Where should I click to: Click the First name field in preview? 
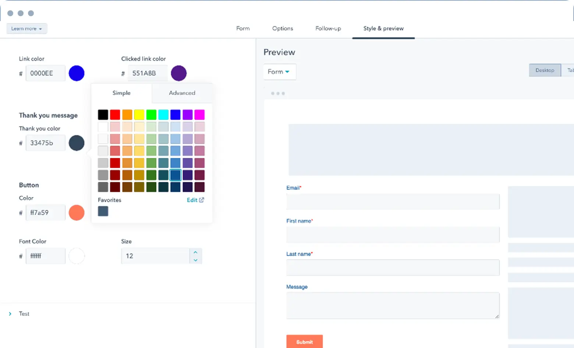coord(393,235)
